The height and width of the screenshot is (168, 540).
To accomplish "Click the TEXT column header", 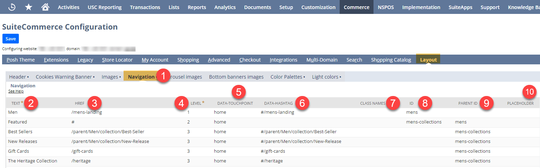I will (x=16, y=103).
